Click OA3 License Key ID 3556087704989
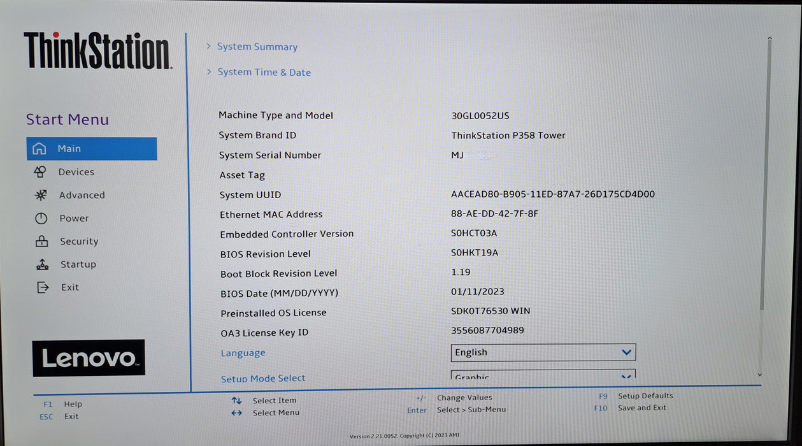Screen dimensions: 802x446 (488, 330)
